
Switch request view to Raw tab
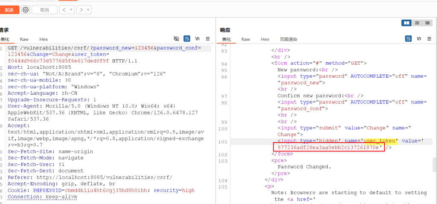(24, 39)
